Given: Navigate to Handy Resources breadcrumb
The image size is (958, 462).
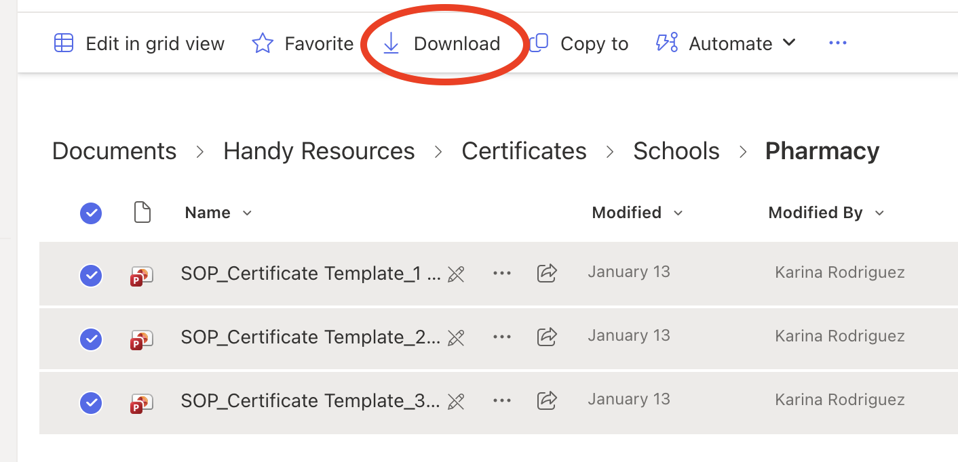Looking at the screenshot, I should [319, 151].
